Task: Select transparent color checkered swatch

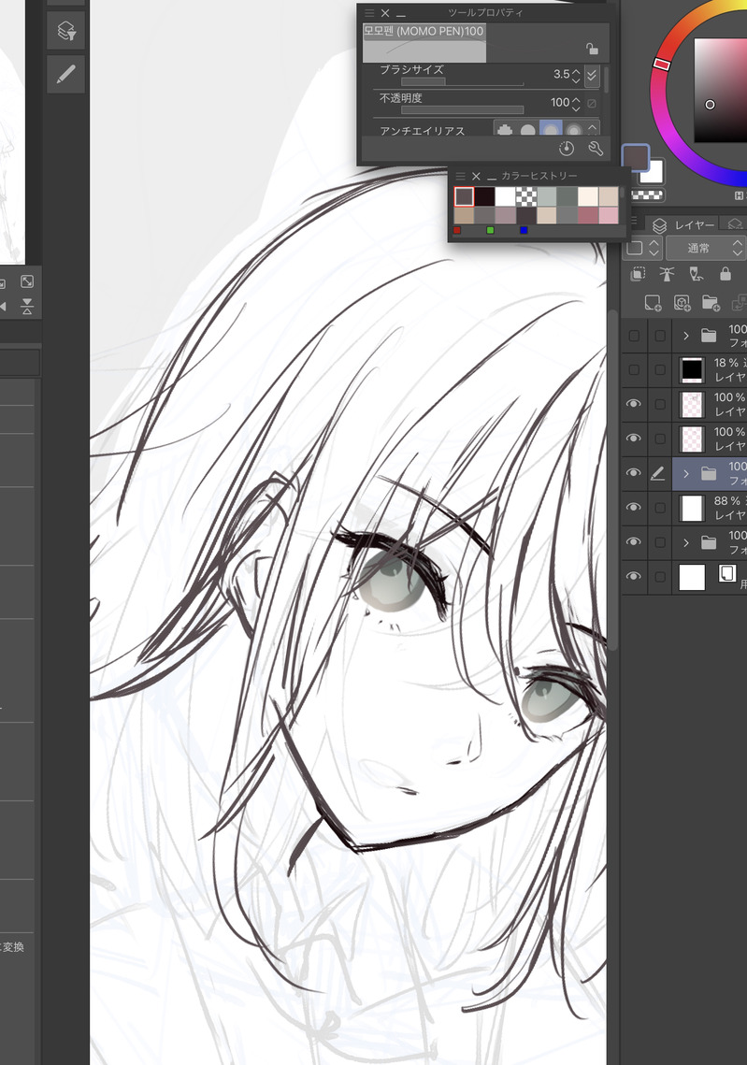Action: tap(648, 194)
